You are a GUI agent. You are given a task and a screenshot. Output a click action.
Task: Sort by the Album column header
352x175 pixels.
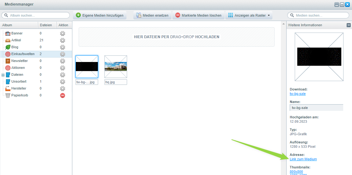coord(19,25)
